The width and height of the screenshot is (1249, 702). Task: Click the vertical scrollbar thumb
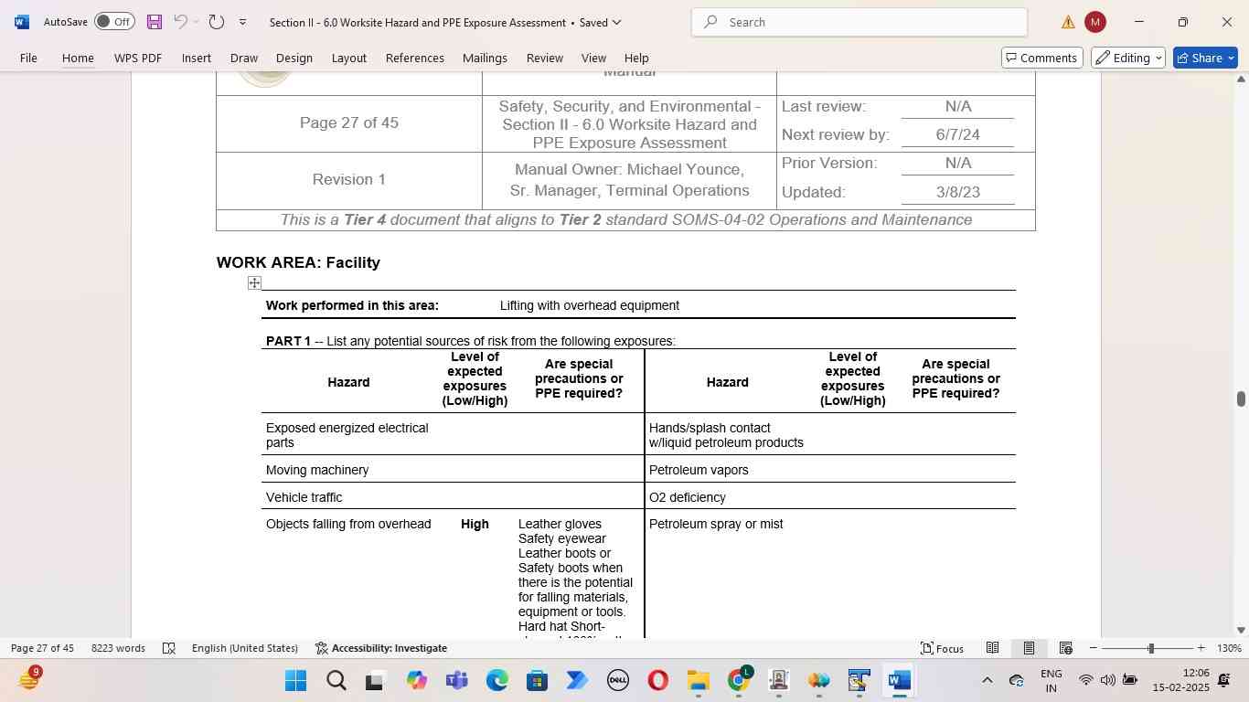tap(1241, 399)
